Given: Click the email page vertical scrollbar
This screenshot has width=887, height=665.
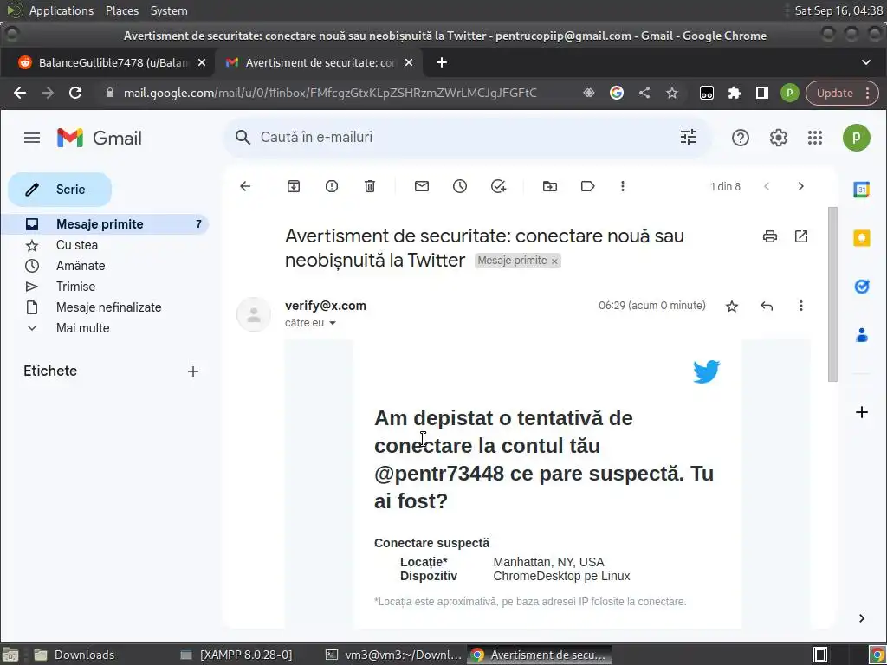Looking at the screenshot, I should (832, 294).
